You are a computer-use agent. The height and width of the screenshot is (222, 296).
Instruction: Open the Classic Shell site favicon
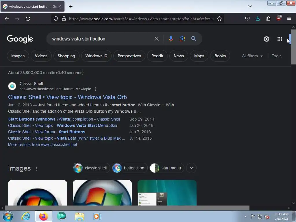tap(12, 86)
